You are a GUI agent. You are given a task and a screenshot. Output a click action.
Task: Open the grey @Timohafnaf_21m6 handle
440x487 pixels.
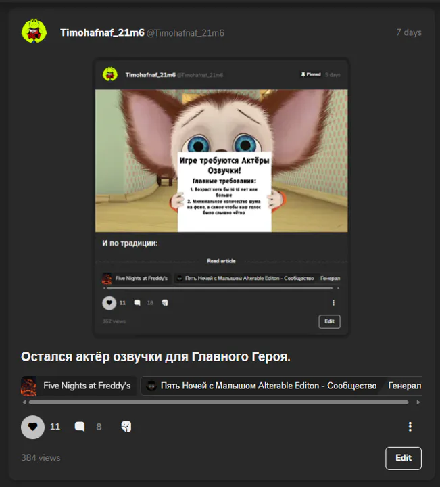(185, 33)
